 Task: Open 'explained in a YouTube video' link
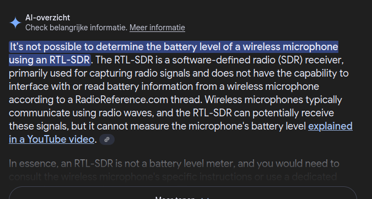[x=181, y=133]
